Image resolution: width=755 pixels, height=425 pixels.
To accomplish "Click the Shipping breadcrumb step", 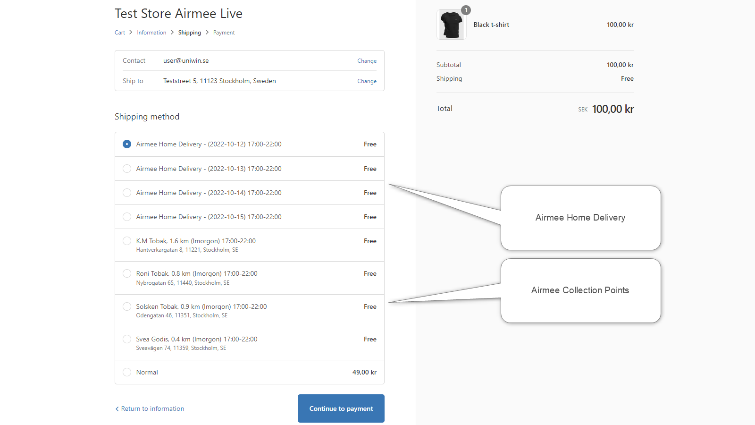I will click(189, 33).
